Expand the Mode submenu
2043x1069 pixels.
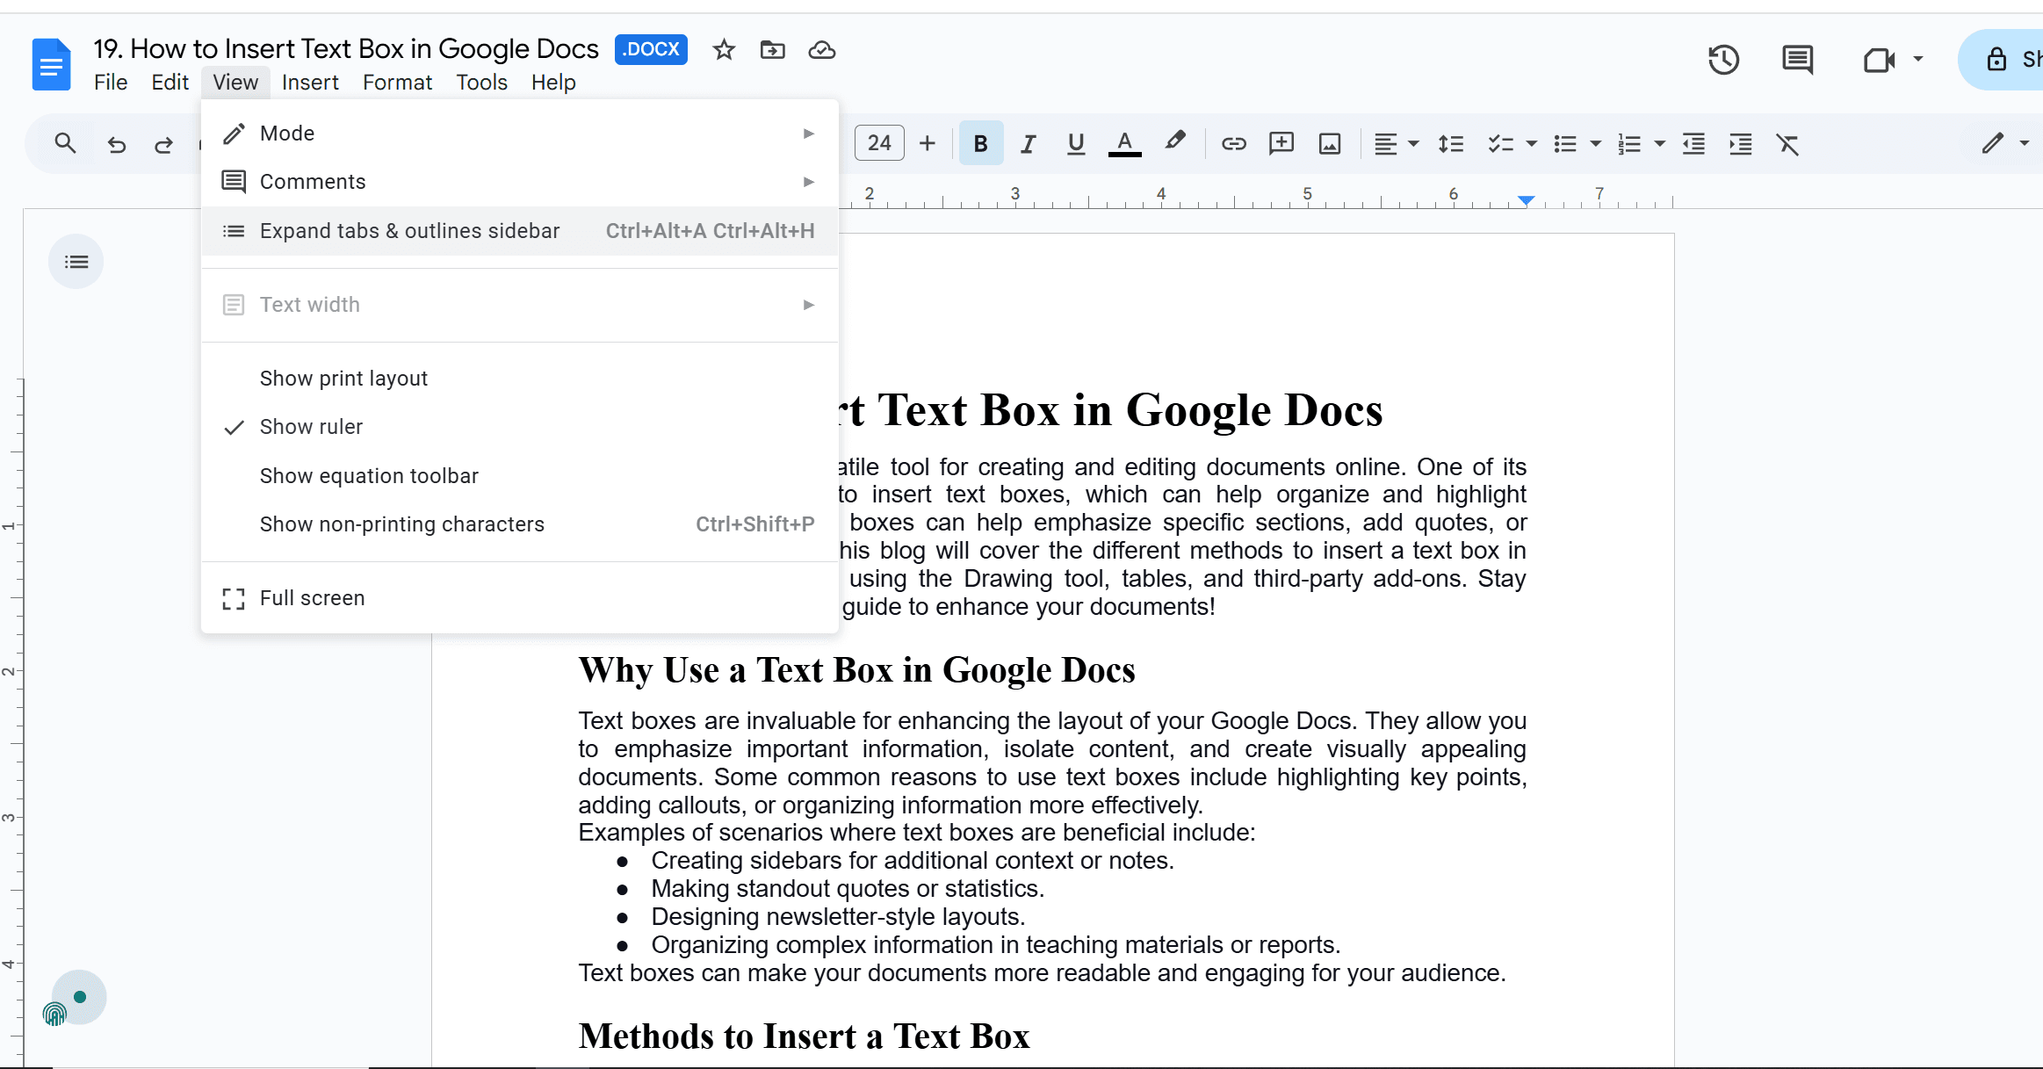point(520,134)
